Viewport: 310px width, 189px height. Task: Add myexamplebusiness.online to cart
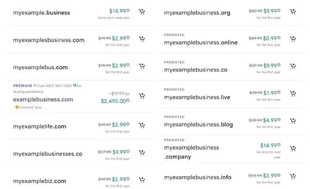pos(293,39)
